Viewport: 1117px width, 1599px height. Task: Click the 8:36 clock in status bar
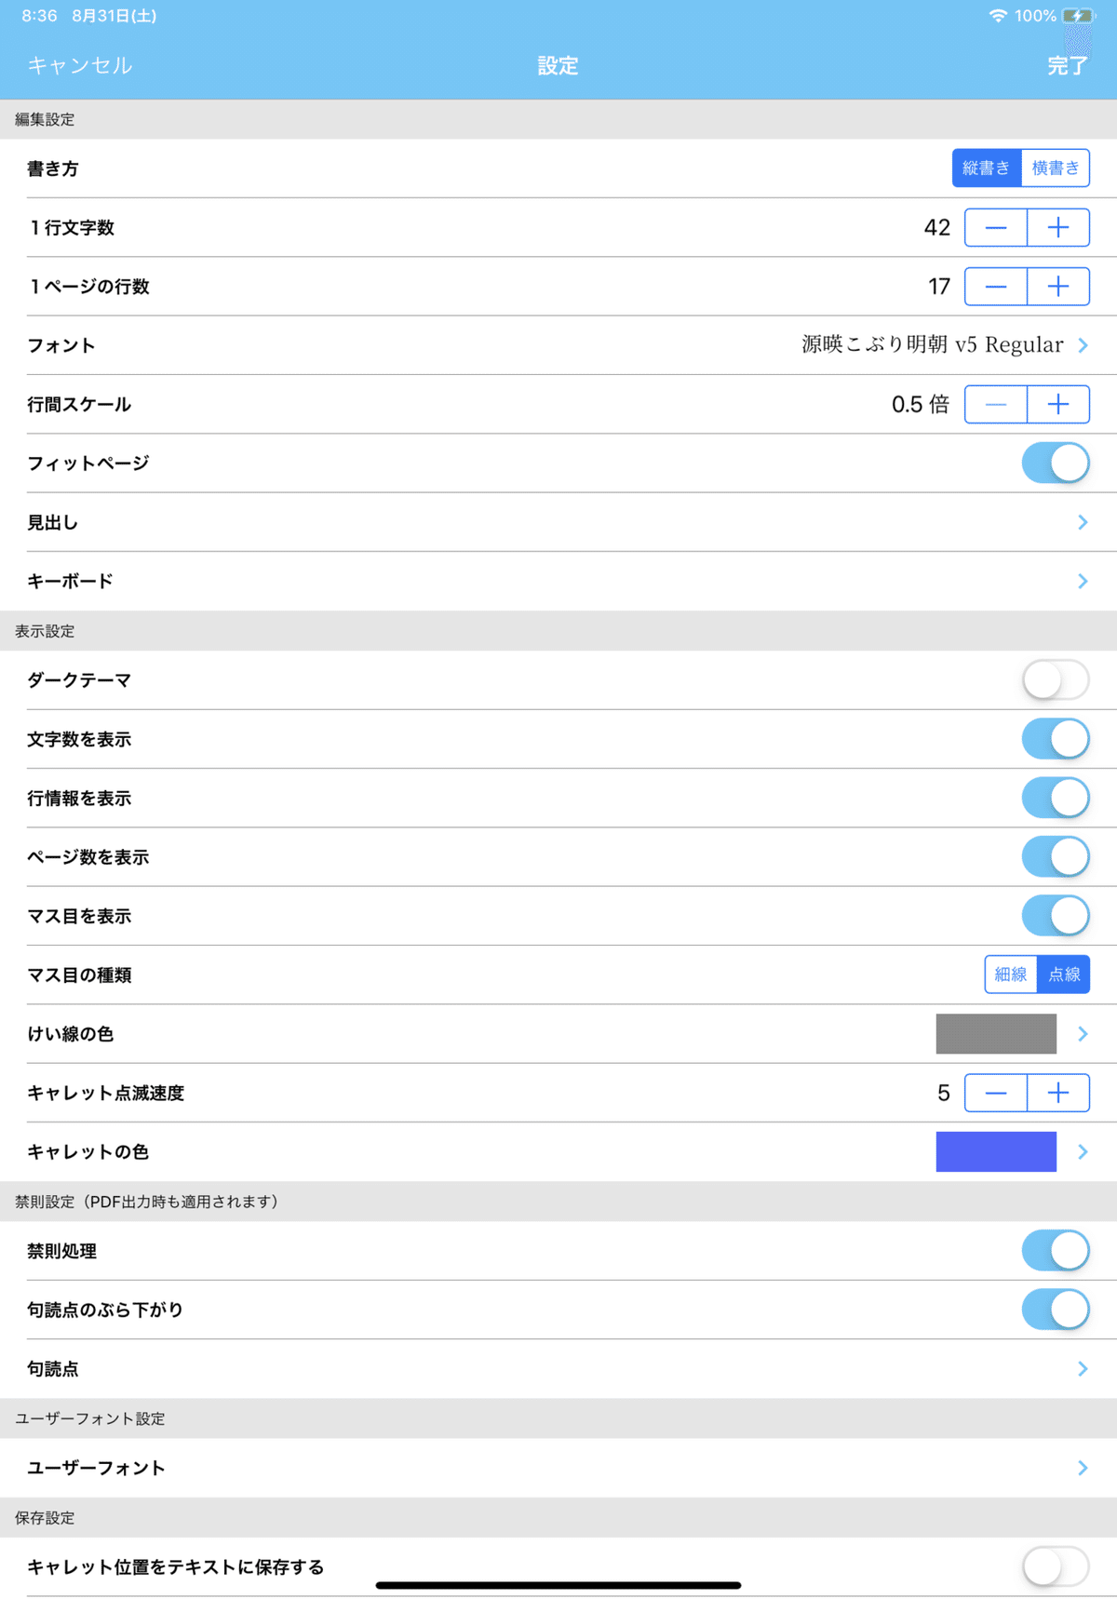40,16
